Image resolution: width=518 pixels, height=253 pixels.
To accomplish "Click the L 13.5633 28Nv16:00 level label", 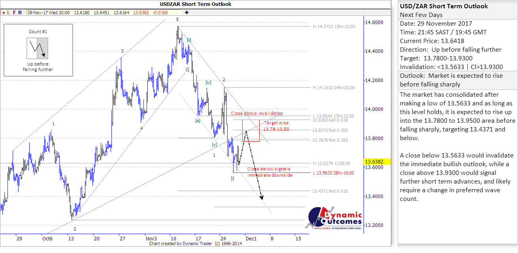I will click(334, 173).
